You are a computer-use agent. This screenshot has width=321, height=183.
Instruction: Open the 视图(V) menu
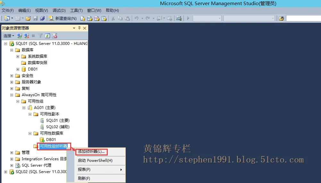tap(42, 11)
